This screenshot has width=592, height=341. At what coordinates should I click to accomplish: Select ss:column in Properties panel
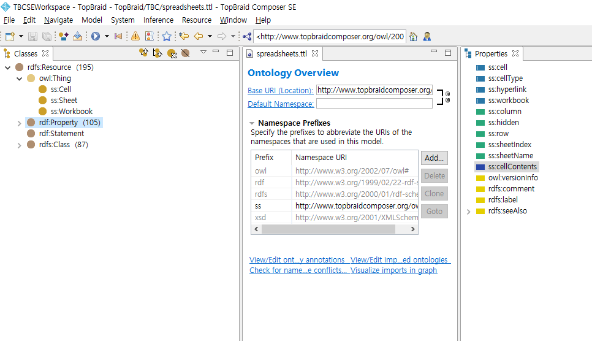pos(504,112)
